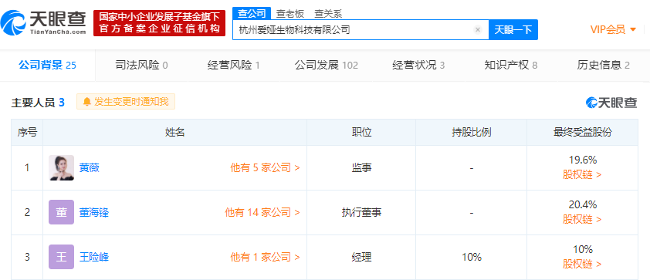Clear the search box with the X icon
The width and height of the screenshot is (650, 280).
tap(478, 30)
